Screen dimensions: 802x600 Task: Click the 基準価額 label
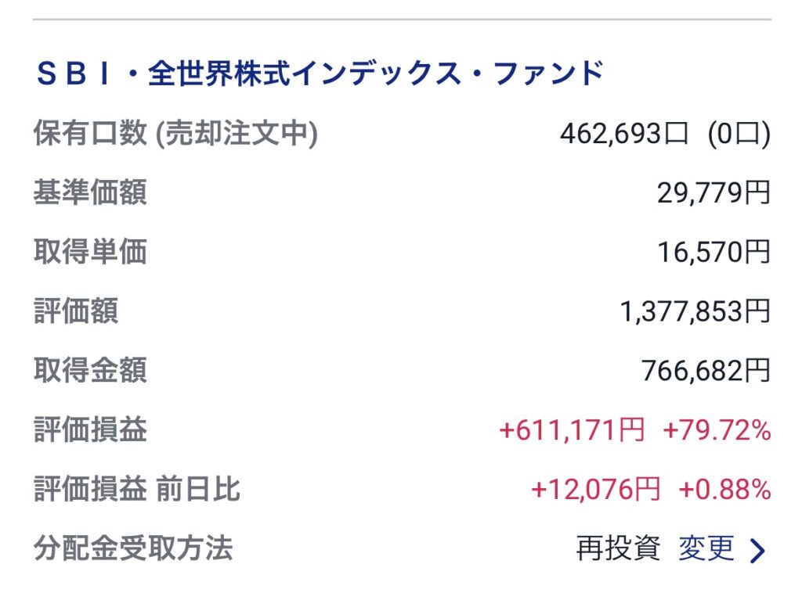tap(90, 192)
